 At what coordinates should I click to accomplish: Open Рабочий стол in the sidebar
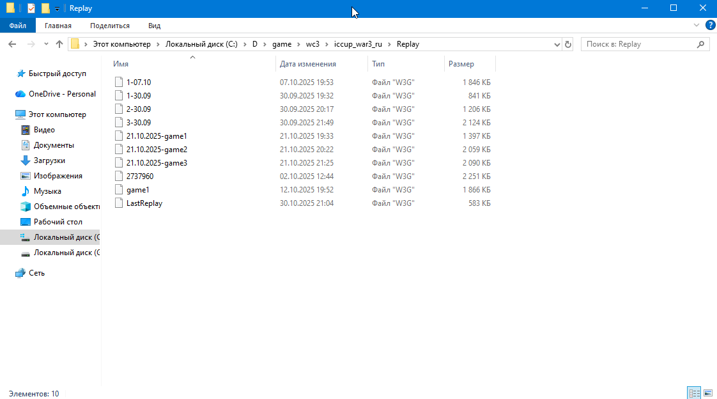[x=58, y=222]
